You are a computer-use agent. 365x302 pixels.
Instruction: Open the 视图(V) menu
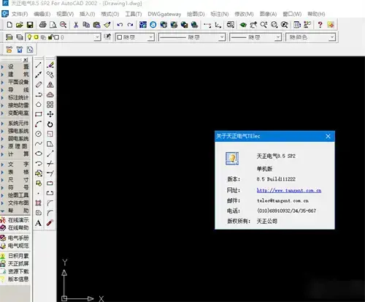coord(65,14)
